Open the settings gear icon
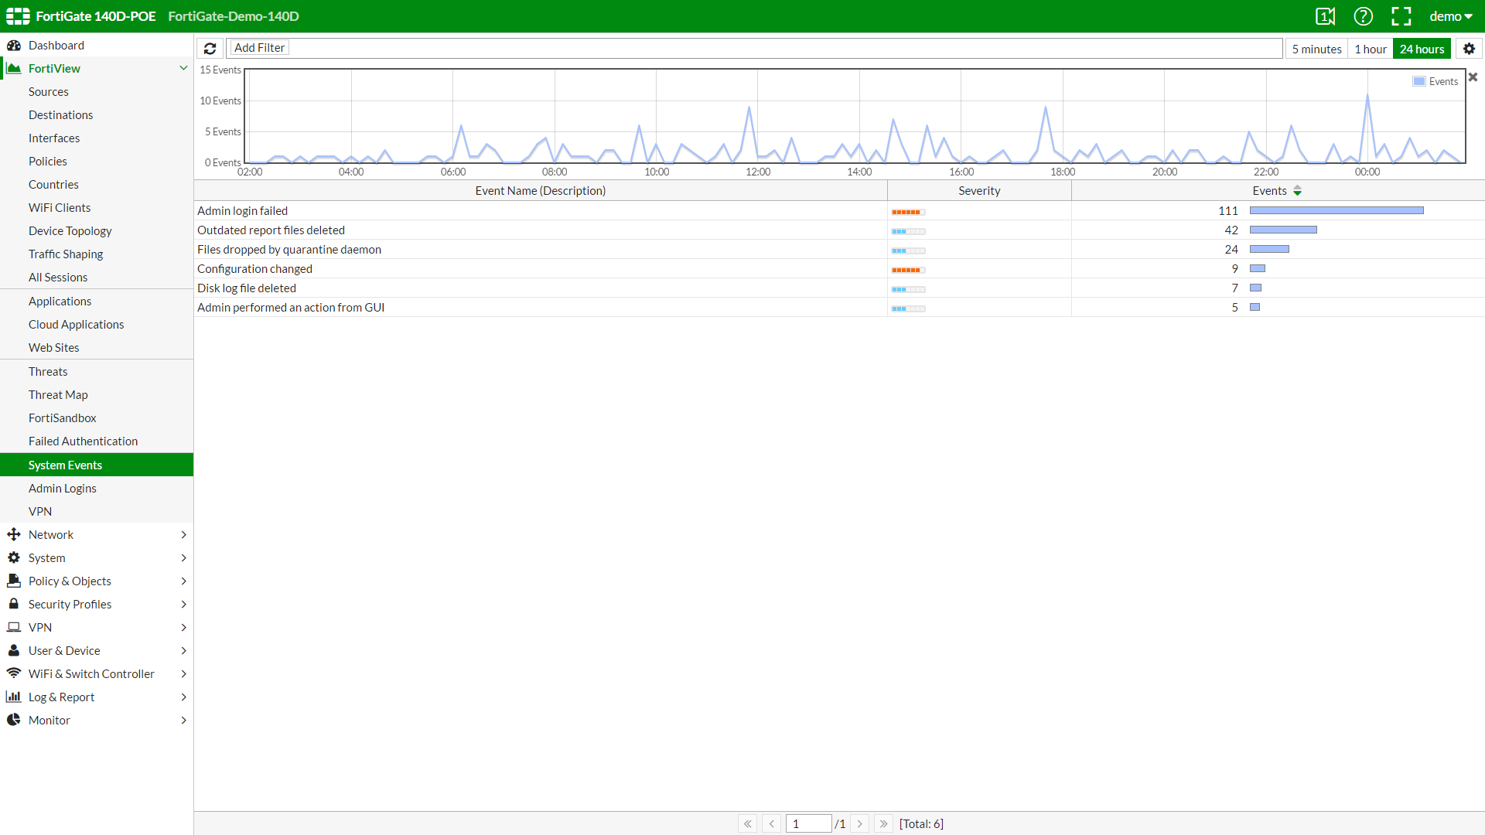1485x835 pixels. [1469, 49]
